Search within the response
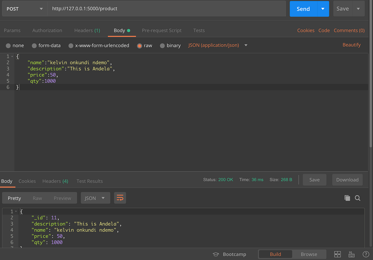The image size is (373, 260). pyautogui.click(x=358, y=198)
